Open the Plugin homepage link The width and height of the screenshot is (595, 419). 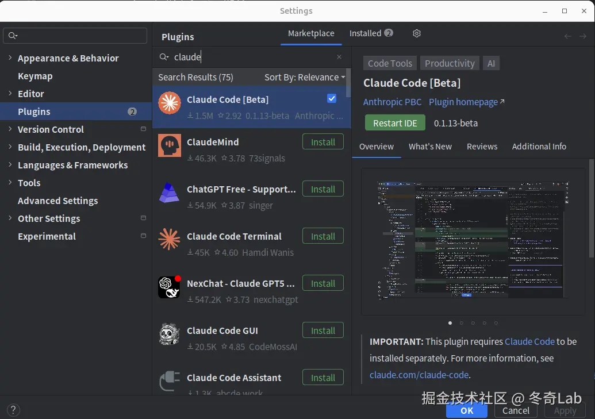(463, 102)
